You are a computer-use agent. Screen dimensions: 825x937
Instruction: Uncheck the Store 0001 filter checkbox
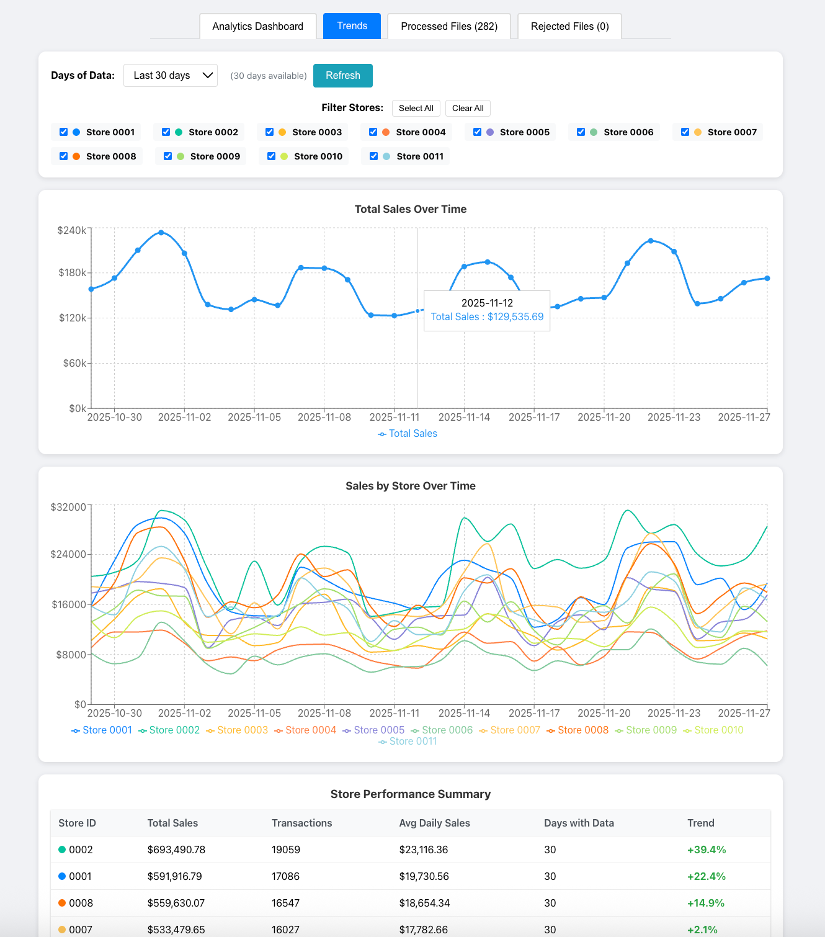pyautogui.click(x=63, y=132)
